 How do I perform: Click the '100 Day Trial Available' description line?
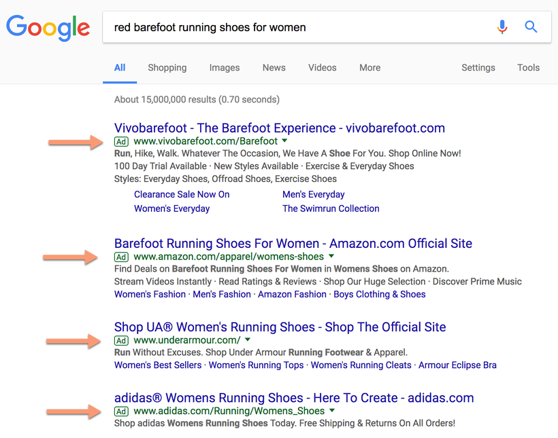(x=264, y=166)
